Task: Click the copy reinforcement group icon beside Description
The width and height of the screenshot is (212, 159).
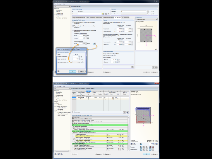Action: tap(106, 14)
